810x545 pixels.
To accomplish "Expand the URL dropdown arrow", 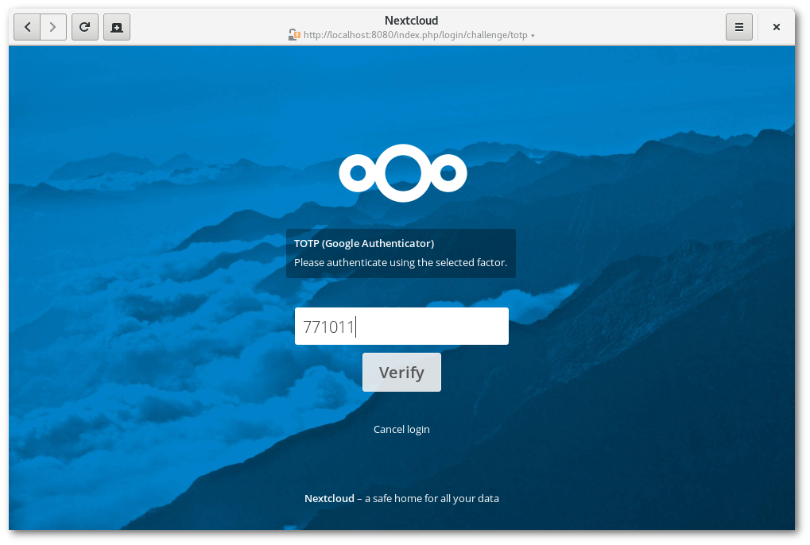I will tap(533, 36).
